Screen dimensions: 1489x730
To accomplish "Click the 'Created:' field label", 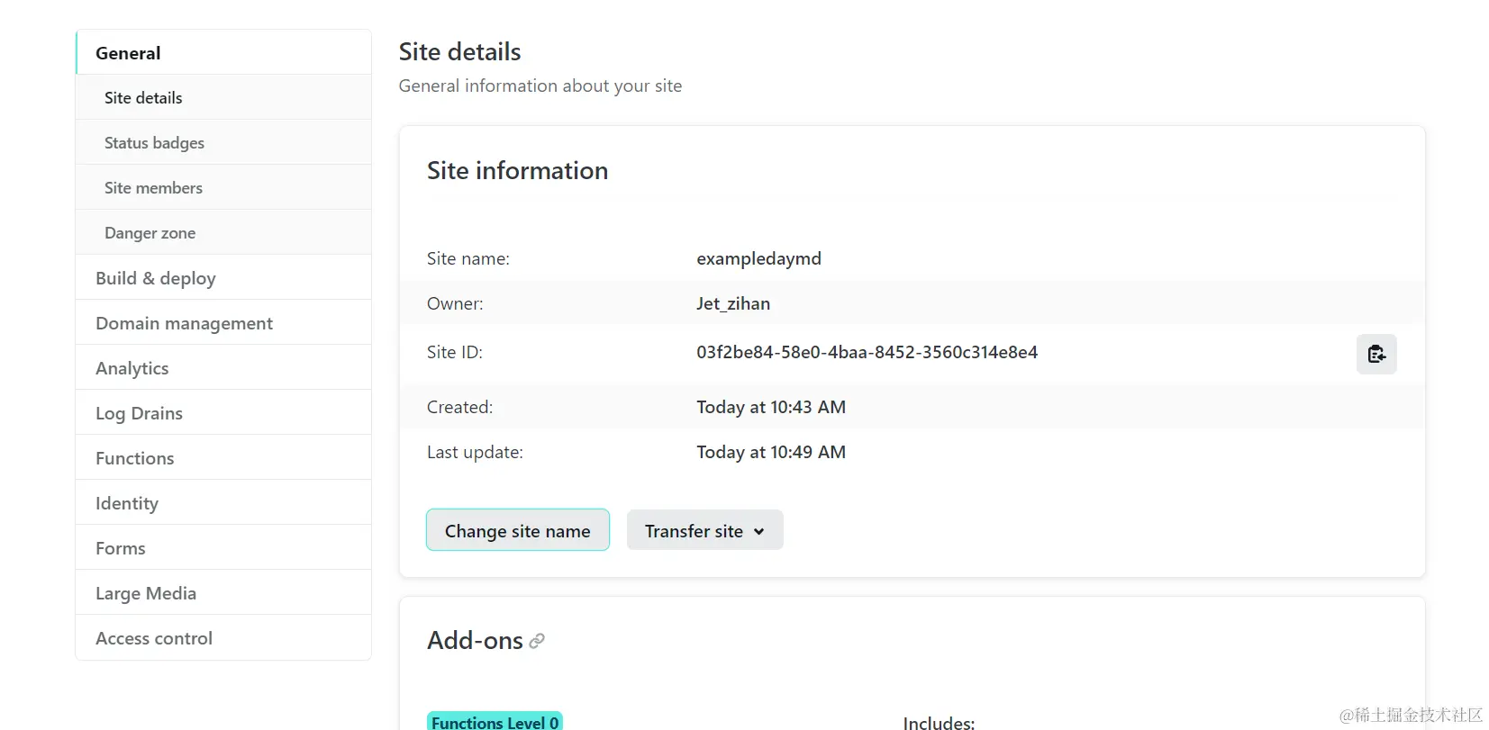I will tap(459, 407).
